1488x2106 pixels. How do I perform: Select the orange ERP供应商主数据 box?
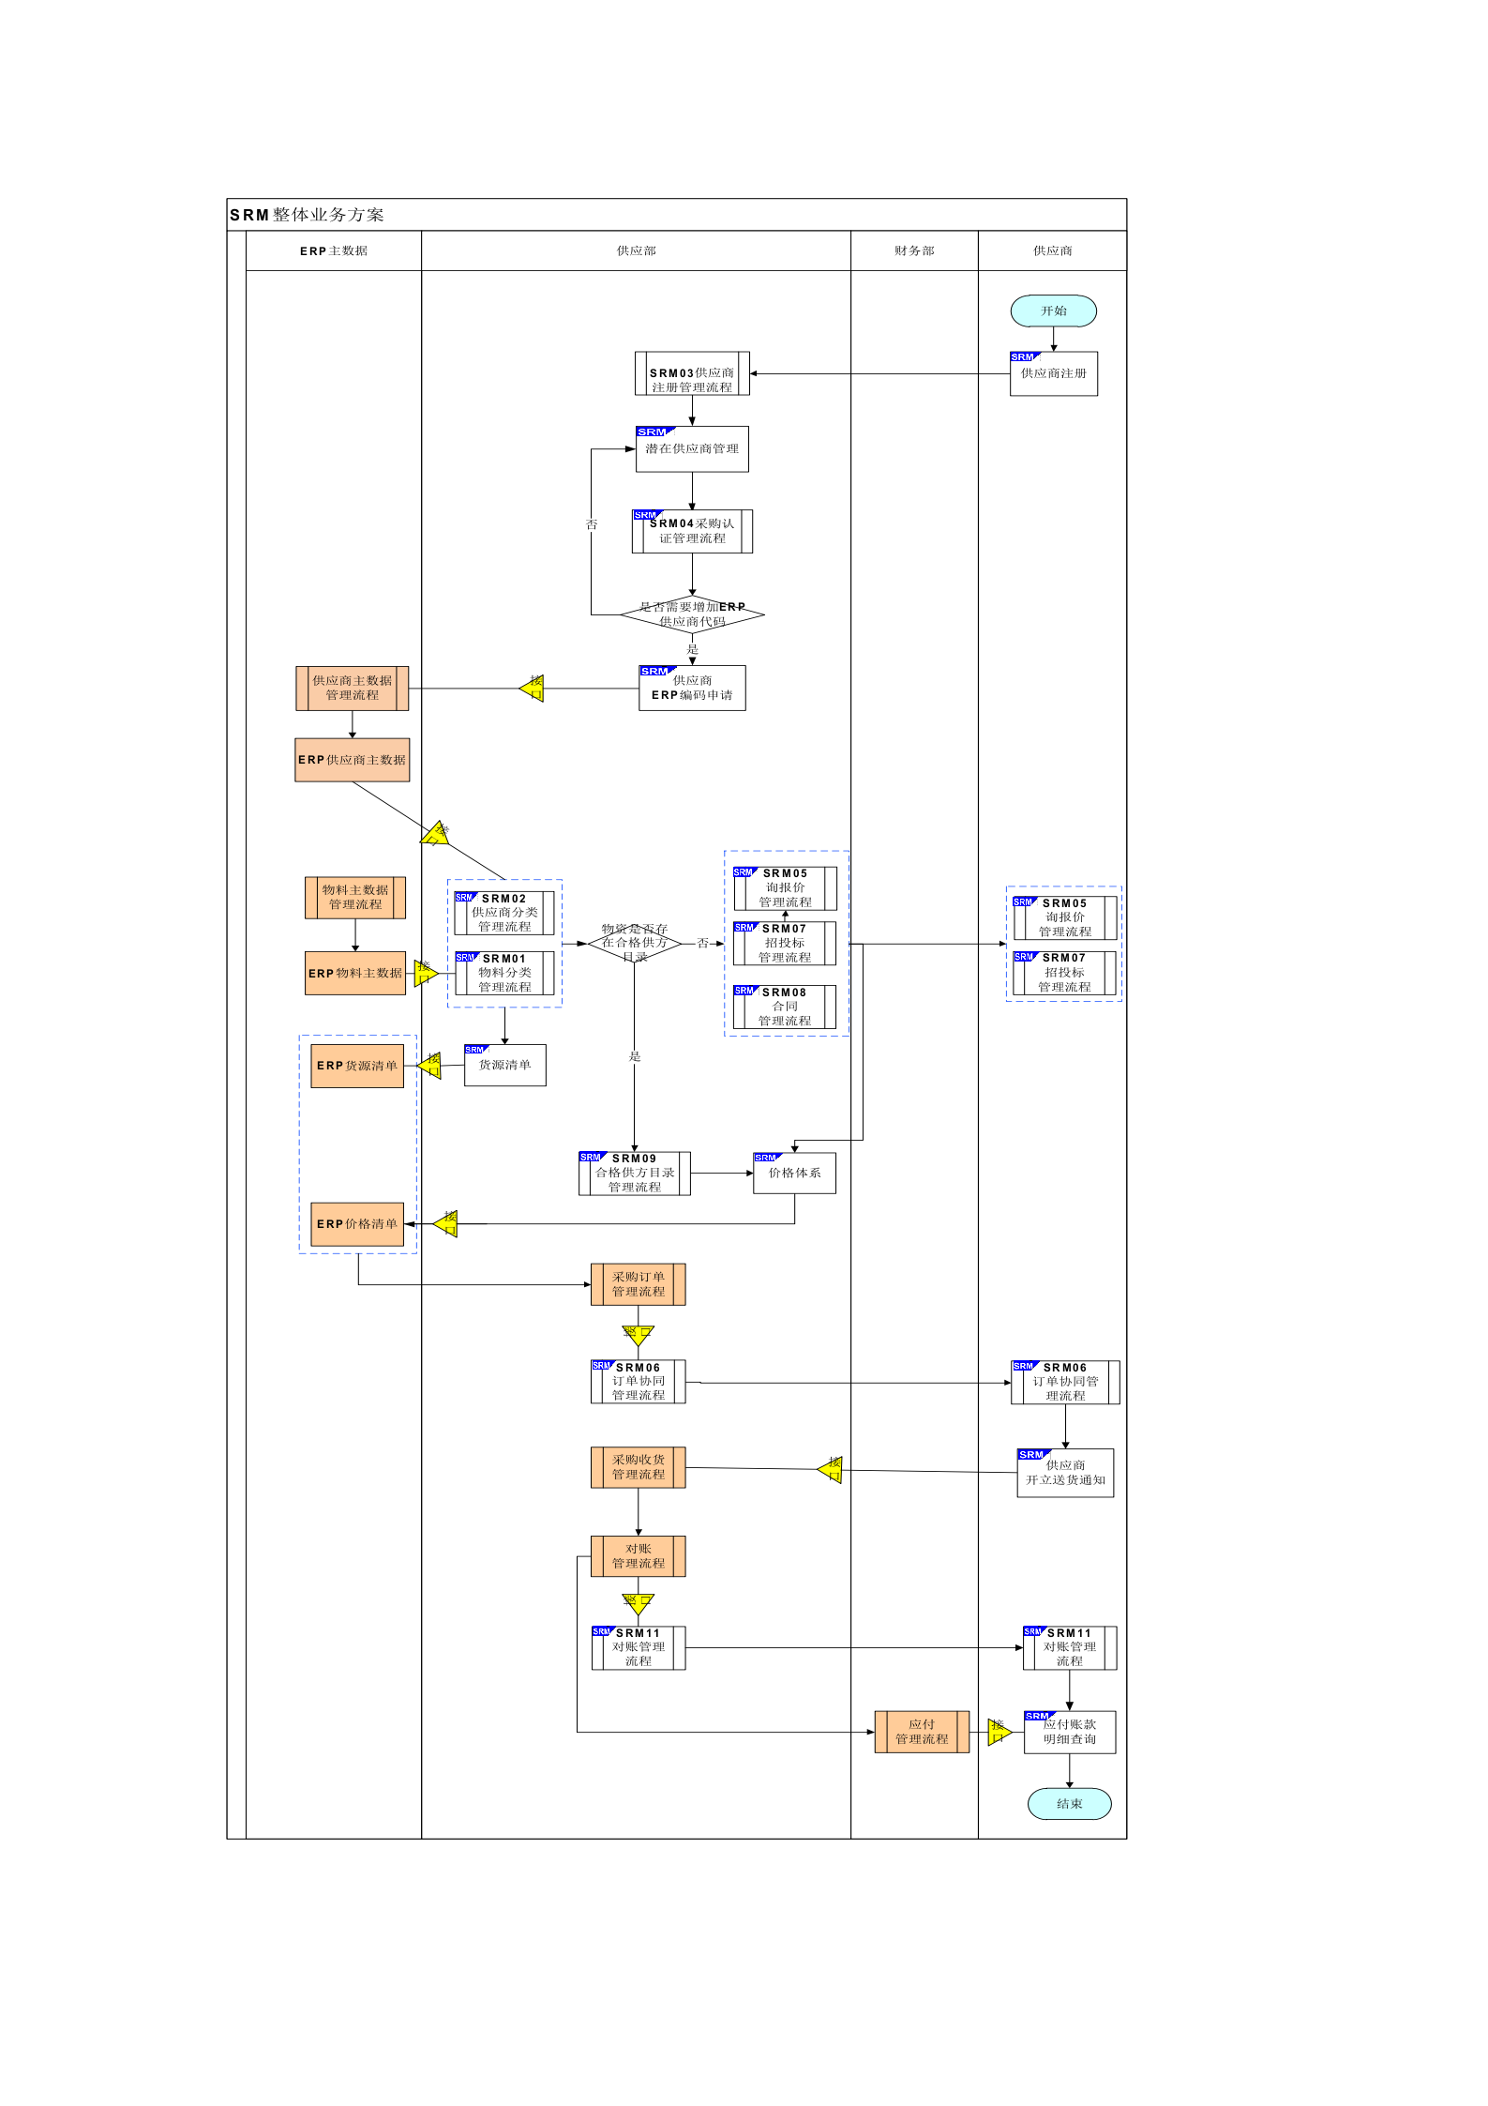pyautogui.click(x=353, y=760)
